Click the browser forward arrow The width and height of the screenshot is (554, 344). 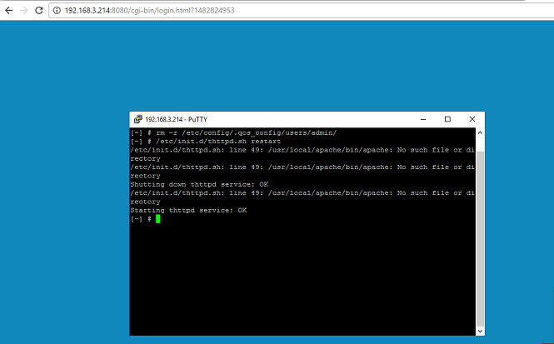[x=23, y=10]
